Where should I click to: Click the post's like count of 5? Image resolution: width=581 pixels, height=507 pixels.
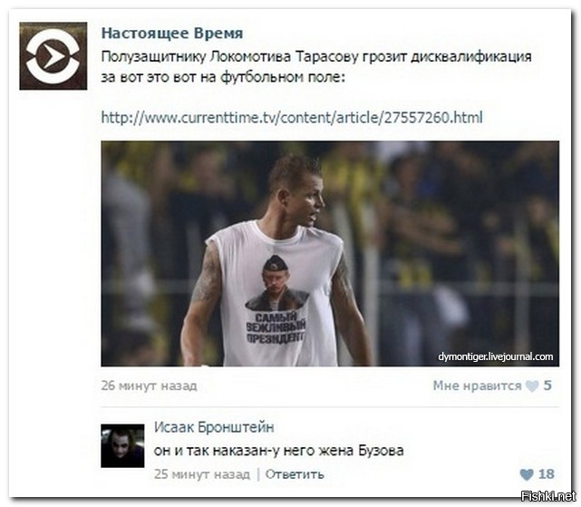click(547, 385)
